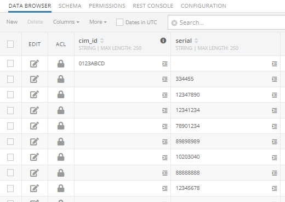
Task: Select the row checkbox for serial 88888888
Action: point(10,172)
